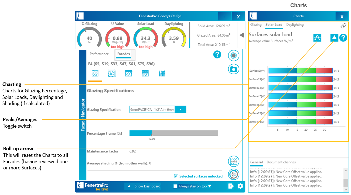Click the F4 facade surfaces heading
This screenshot has height=195, width=351.
(x=121, y=64)
